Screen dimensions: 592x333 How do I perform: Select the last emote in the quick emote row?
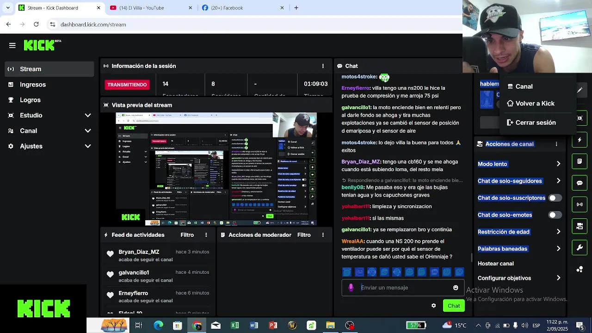click(x=459, y=272)
